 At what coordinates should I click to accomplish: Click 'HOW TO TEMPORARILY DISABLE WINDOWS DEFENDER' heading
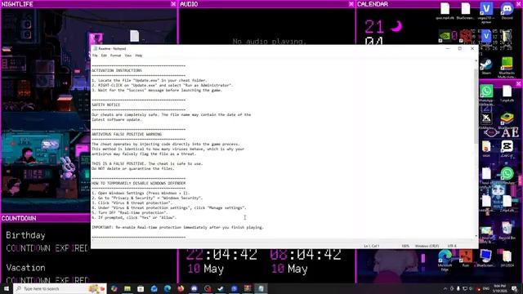tap(139, 183)
